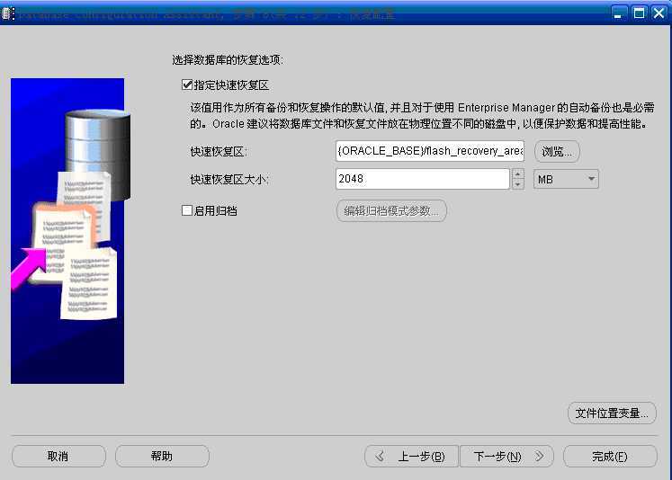The height and width of the screenshot is (480, 672).
Task: Decrease recovery area size with down arrow
Action: (x=517, y=183)
